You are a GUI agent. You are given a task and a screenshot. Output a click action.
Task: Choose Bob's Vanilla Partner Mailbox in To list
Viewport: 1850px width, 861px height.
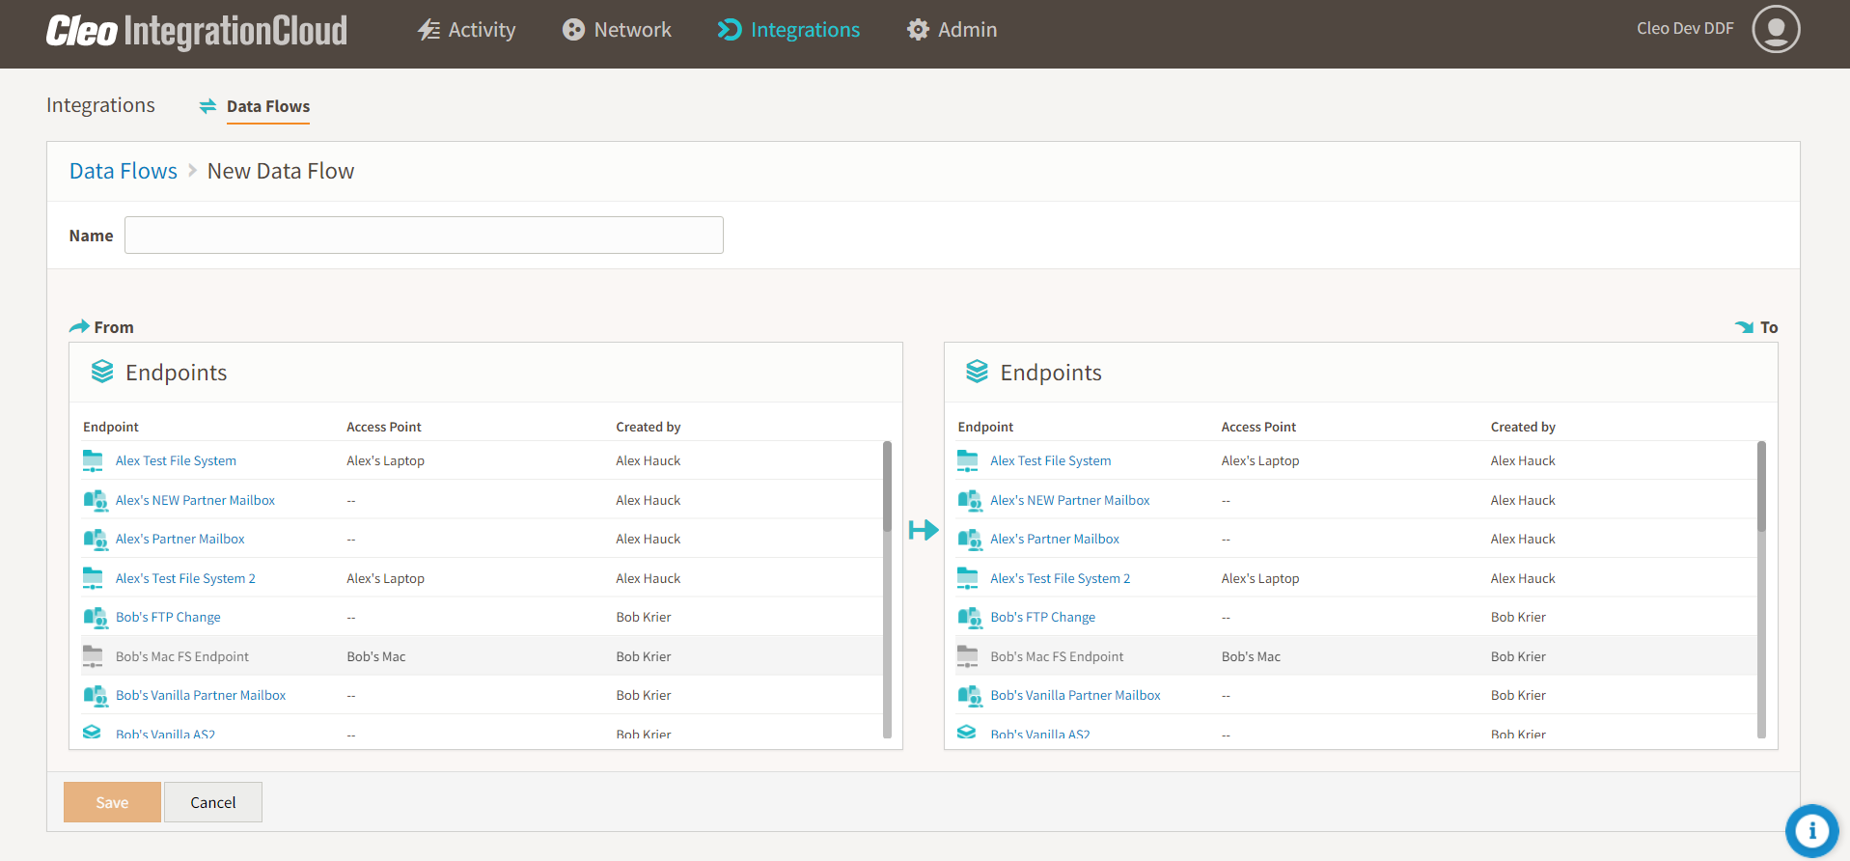tap(1075, 696)
